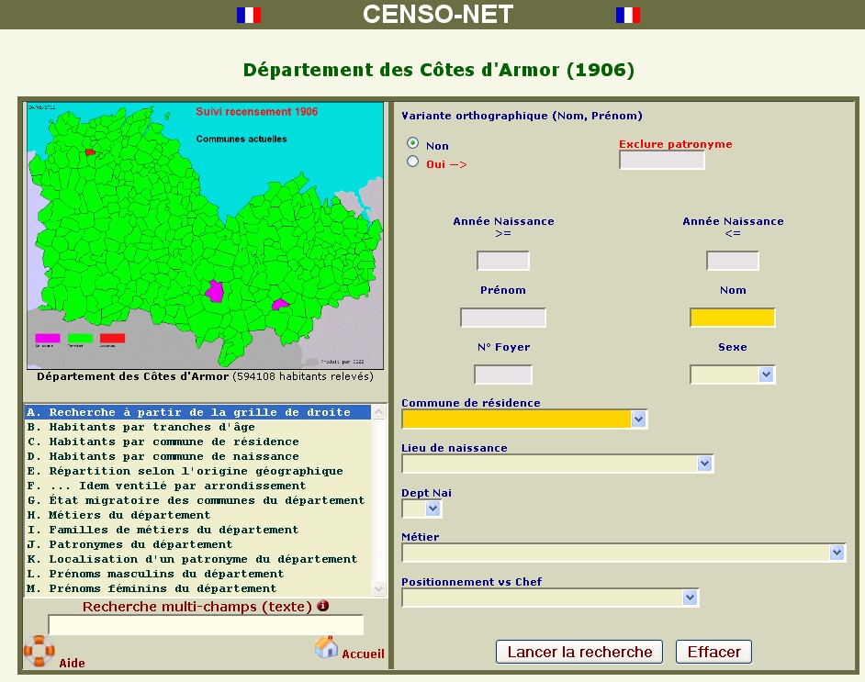The width and height of the screenshot is (865, 682).
Task: Click Lancer la recherche button
Action: coord(579,652)
